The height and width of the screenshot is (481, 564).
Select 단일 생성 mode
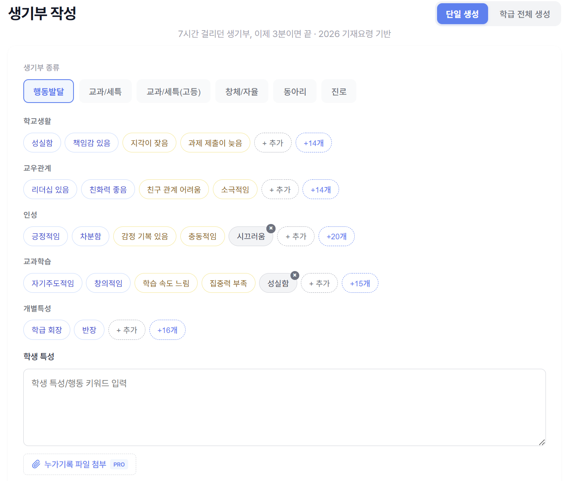point(462,14)
